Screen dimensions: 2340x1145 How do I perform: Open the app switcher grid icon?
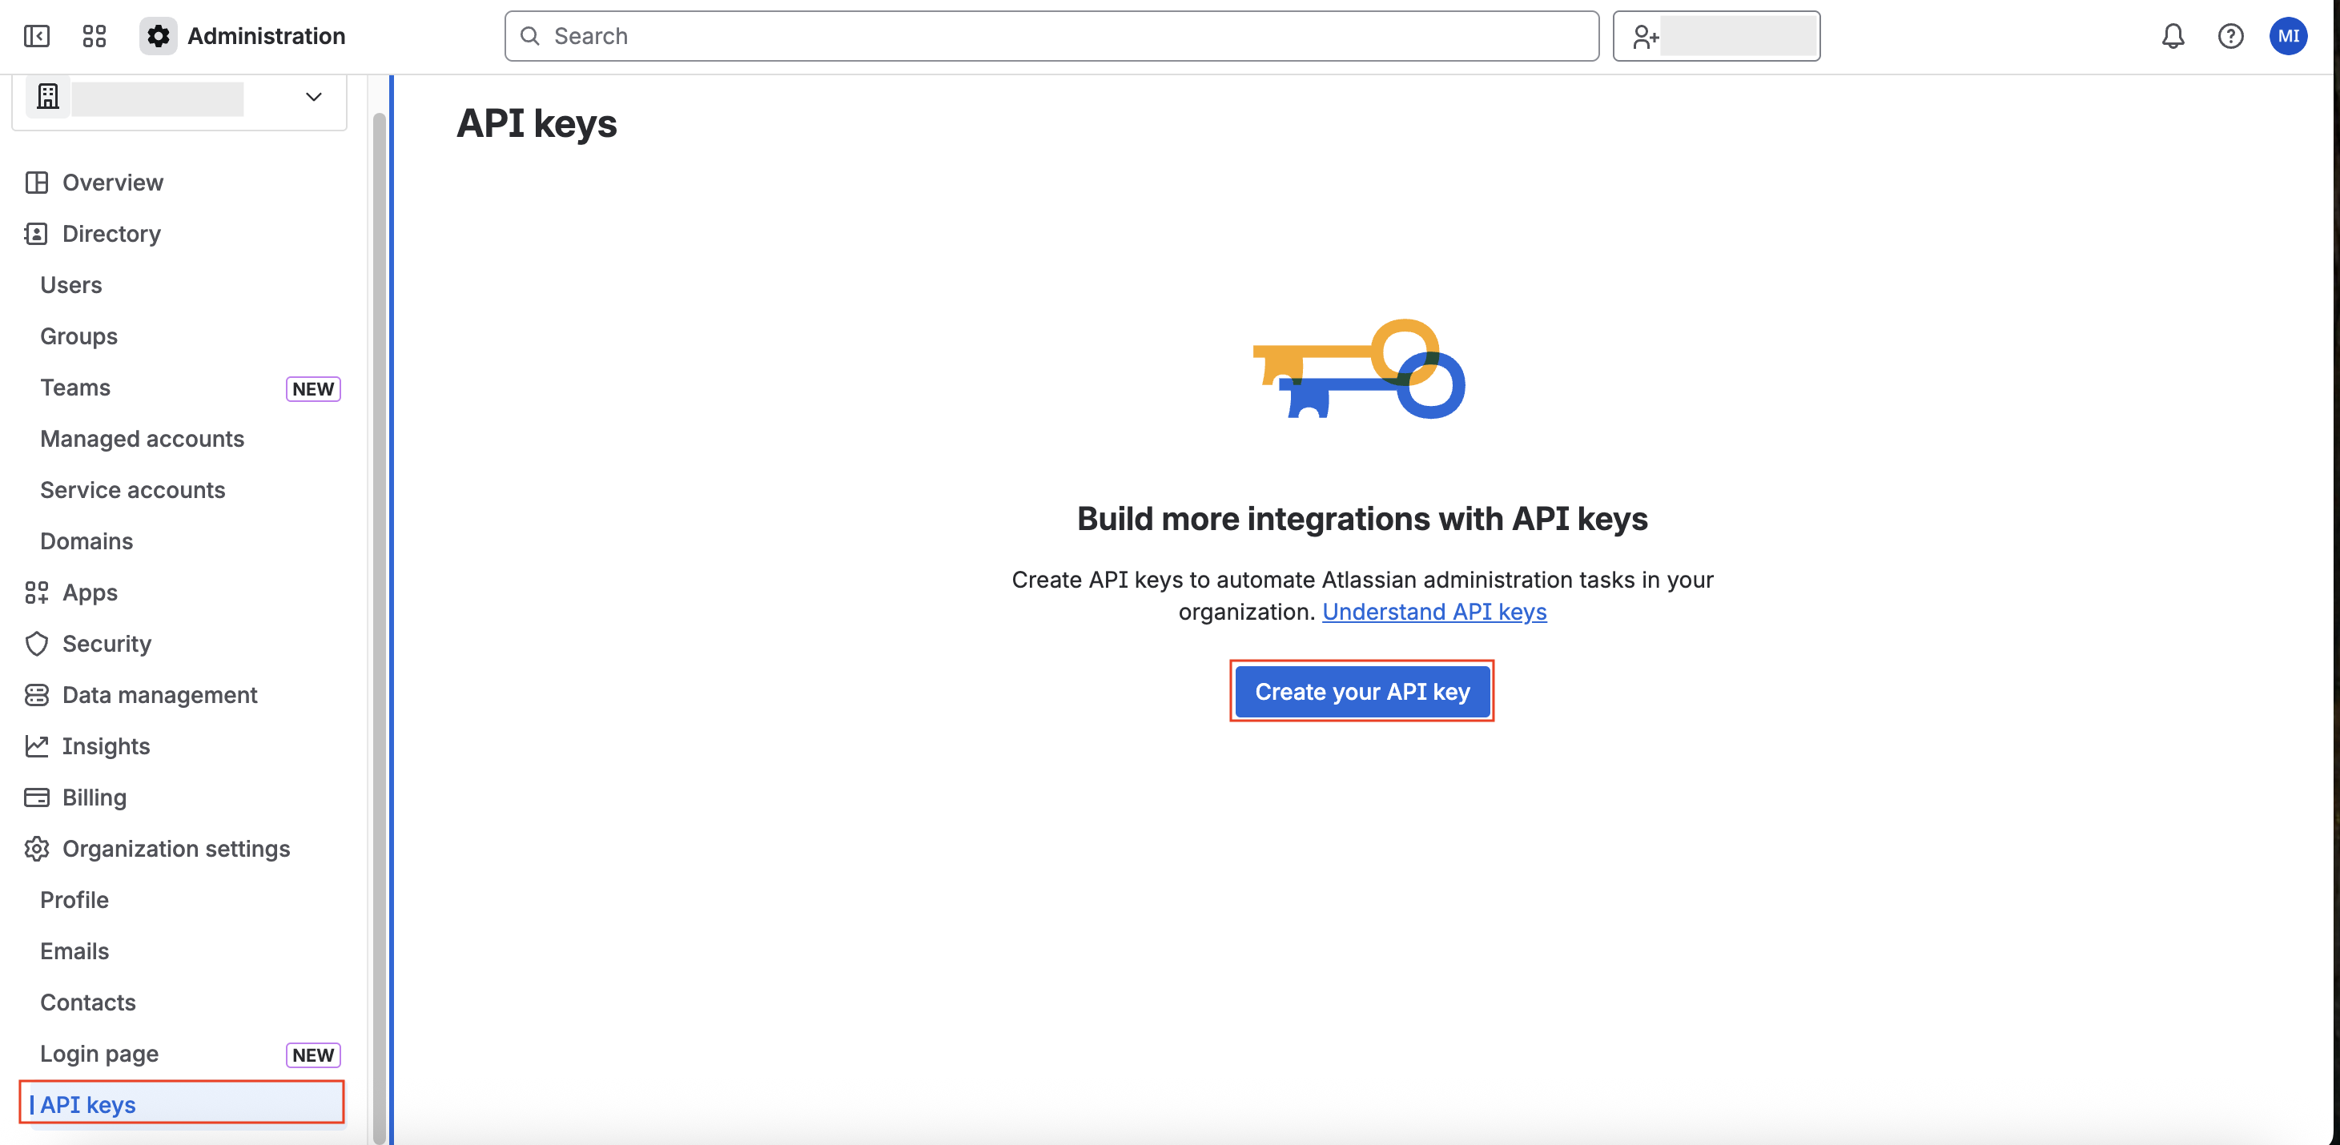coord(94,36)
